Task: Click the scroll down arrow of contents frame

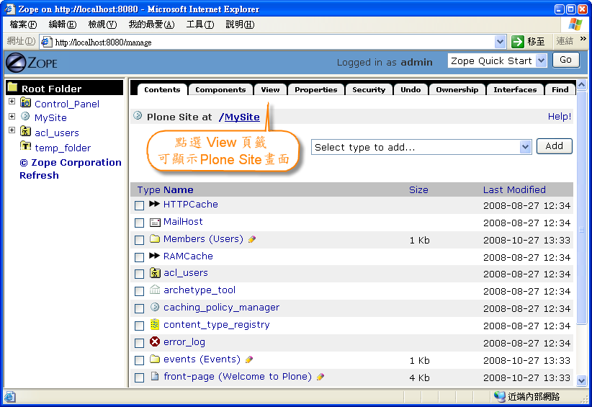Action: (x=582, y=380)
